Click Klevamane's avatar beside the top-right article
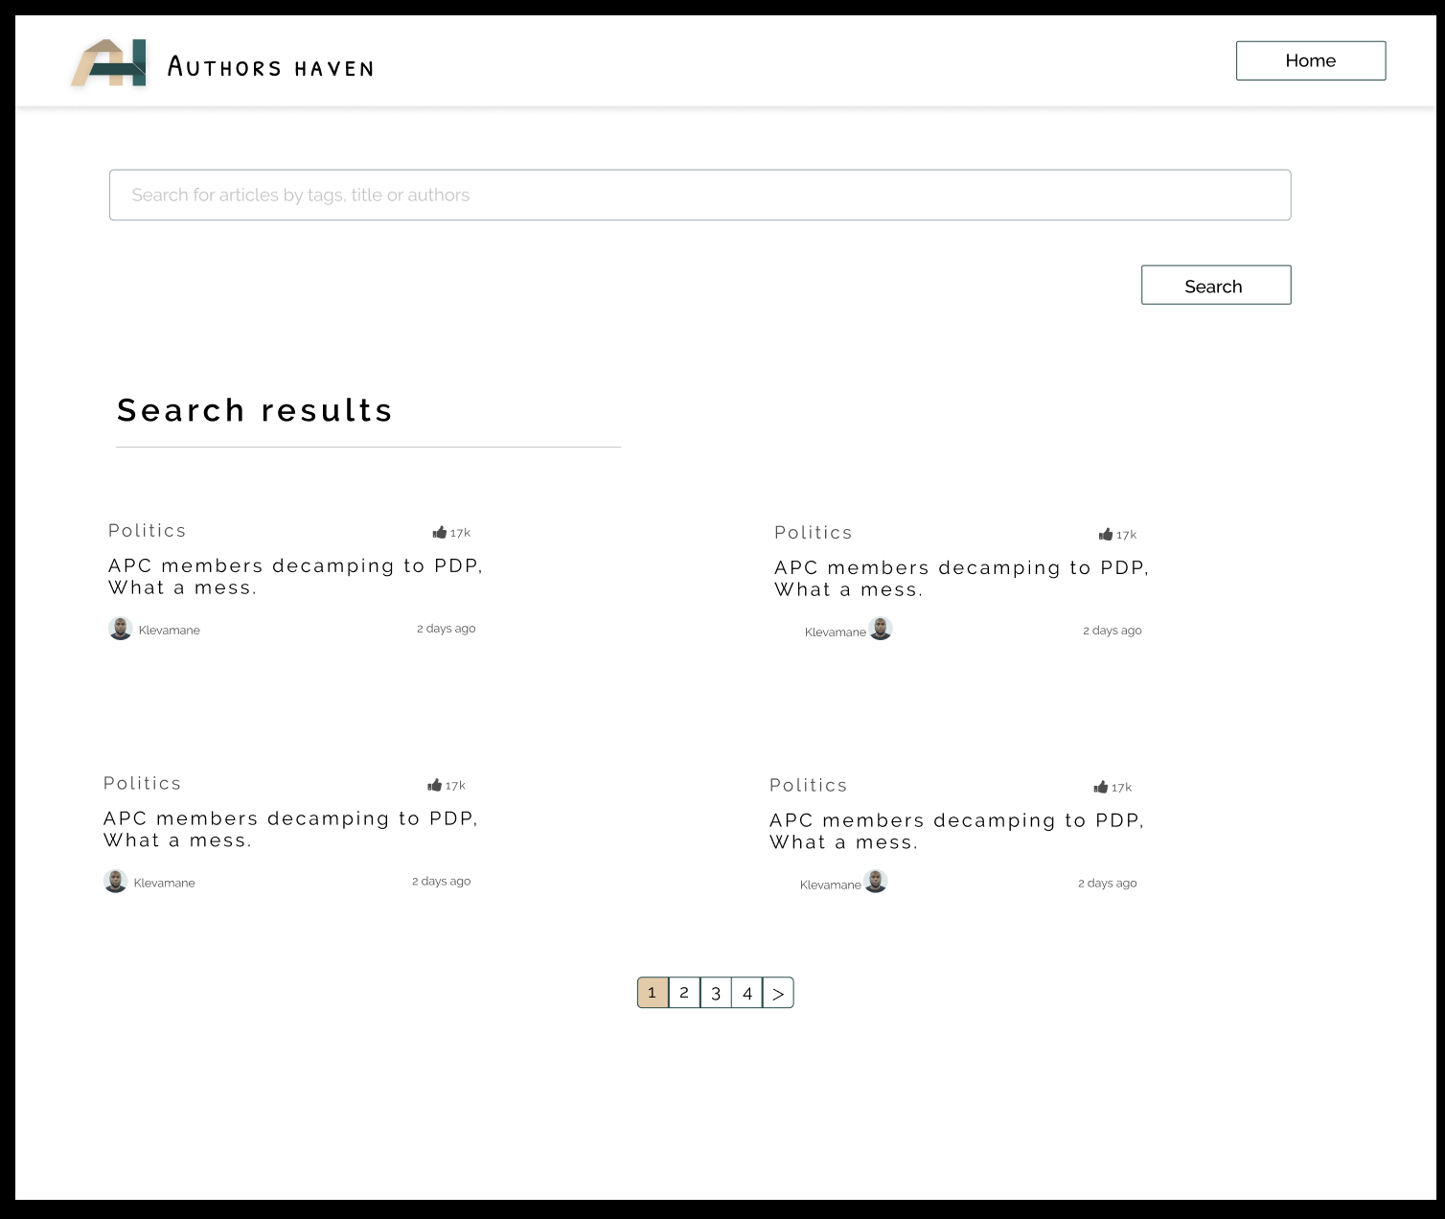The height and width of the screenshot is (1219, 1445). [x=881, y=630]
